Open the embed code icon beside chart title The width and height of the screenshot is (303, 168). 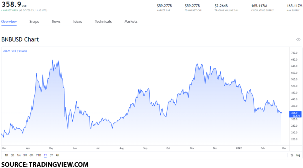pos(298,40)
